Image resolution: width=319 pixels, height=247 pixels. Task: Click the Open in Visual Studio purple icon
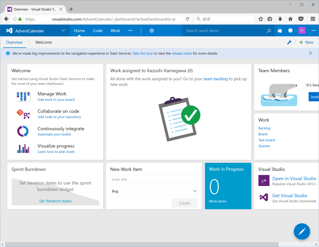[264, 180]
